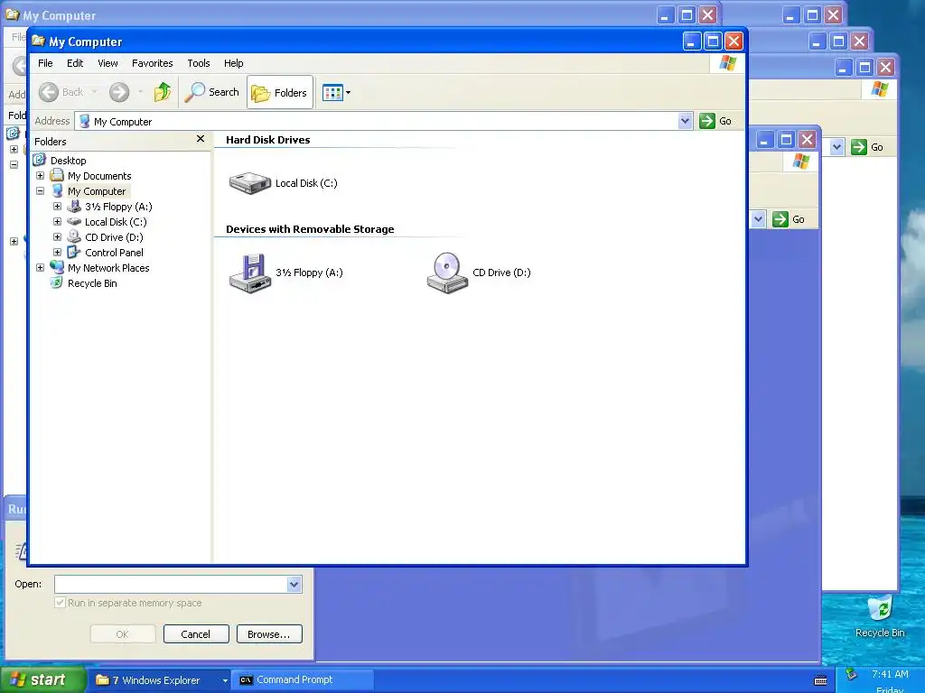This screenshot has width=925, height=693.
Task: Click Control Panel icon in tree
Action: point(74,252)
